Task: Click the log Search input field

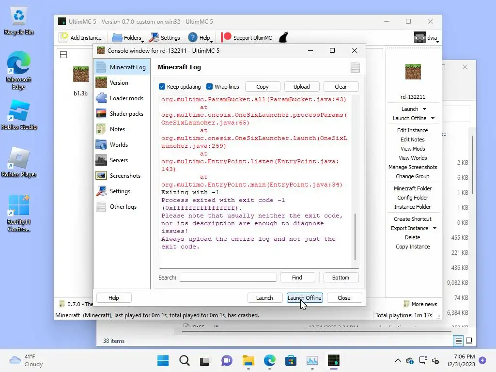Action: 228,278
